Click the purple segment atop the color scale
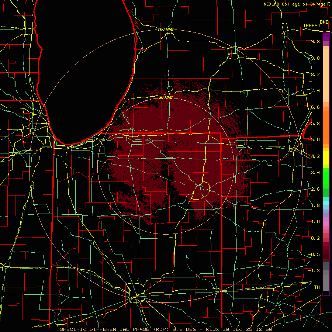 pos(326,37)
